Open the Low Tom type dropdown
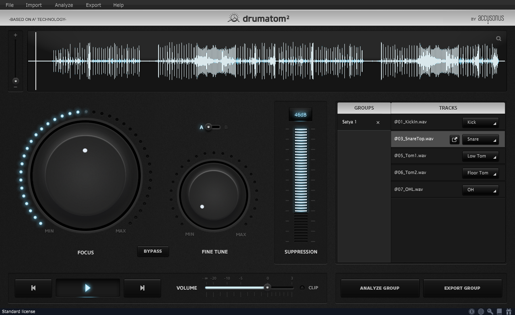The width and height of the screenshot is (515, 315). [480, 156]
